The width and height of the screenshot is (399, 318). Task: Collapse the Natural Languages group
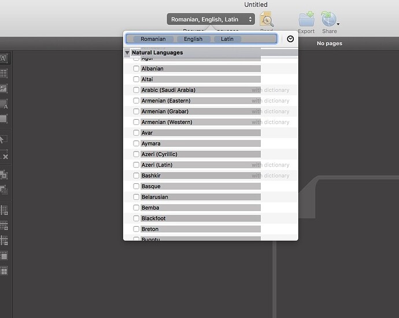(127, 53)
